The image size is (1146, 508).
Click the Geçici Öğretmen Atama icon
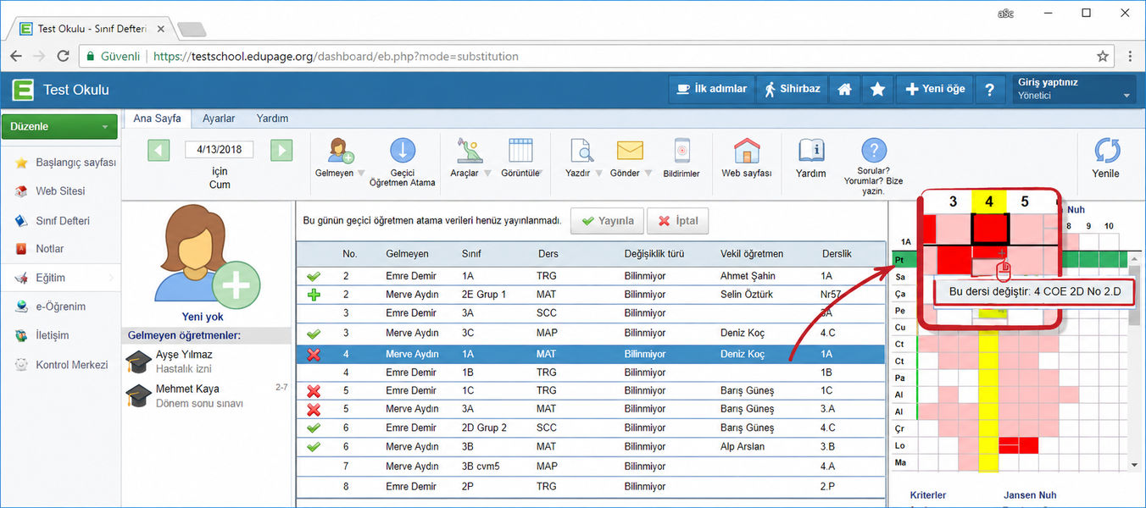(x=403, y=151)
